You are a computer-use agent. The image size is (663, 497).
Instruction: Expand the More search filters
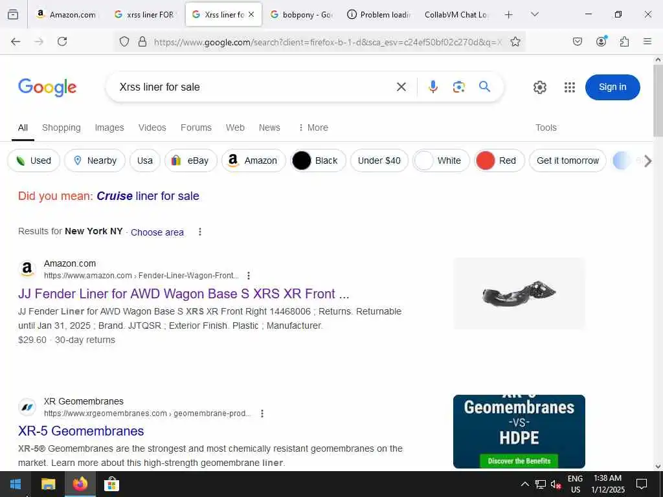(313, 127)
